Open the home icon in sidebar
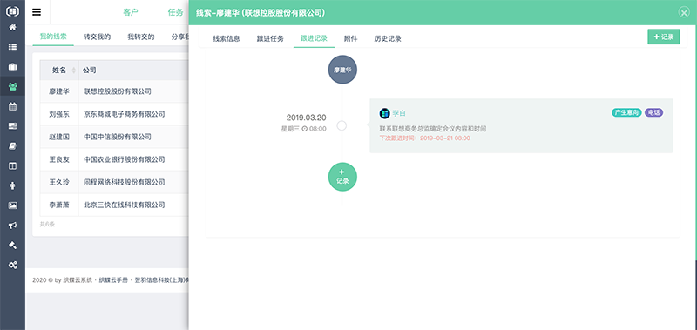The height and width of the screenshot is (330, 697). point(12,28)
